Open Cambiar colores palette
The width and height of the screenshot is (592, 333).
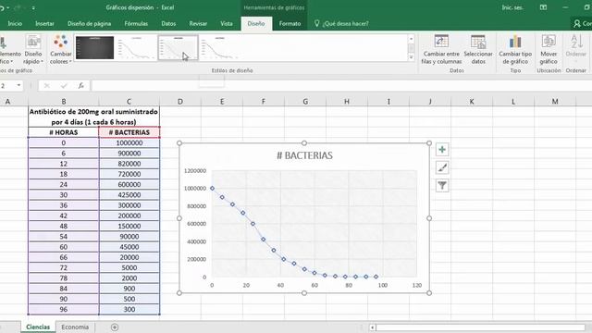click(x=60, y=49)
